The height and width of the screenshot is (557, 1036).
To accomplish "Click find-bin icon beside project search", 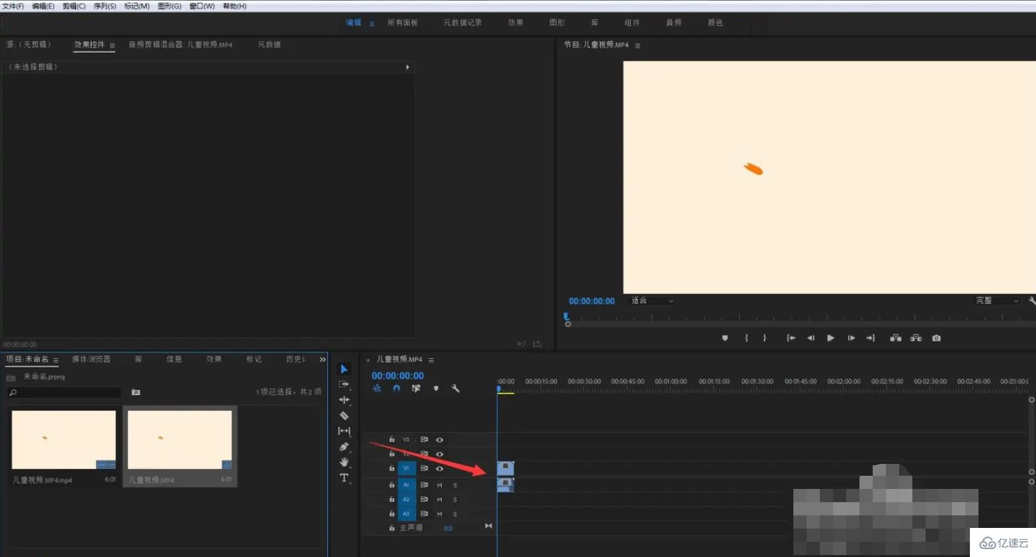I will 136,392.
